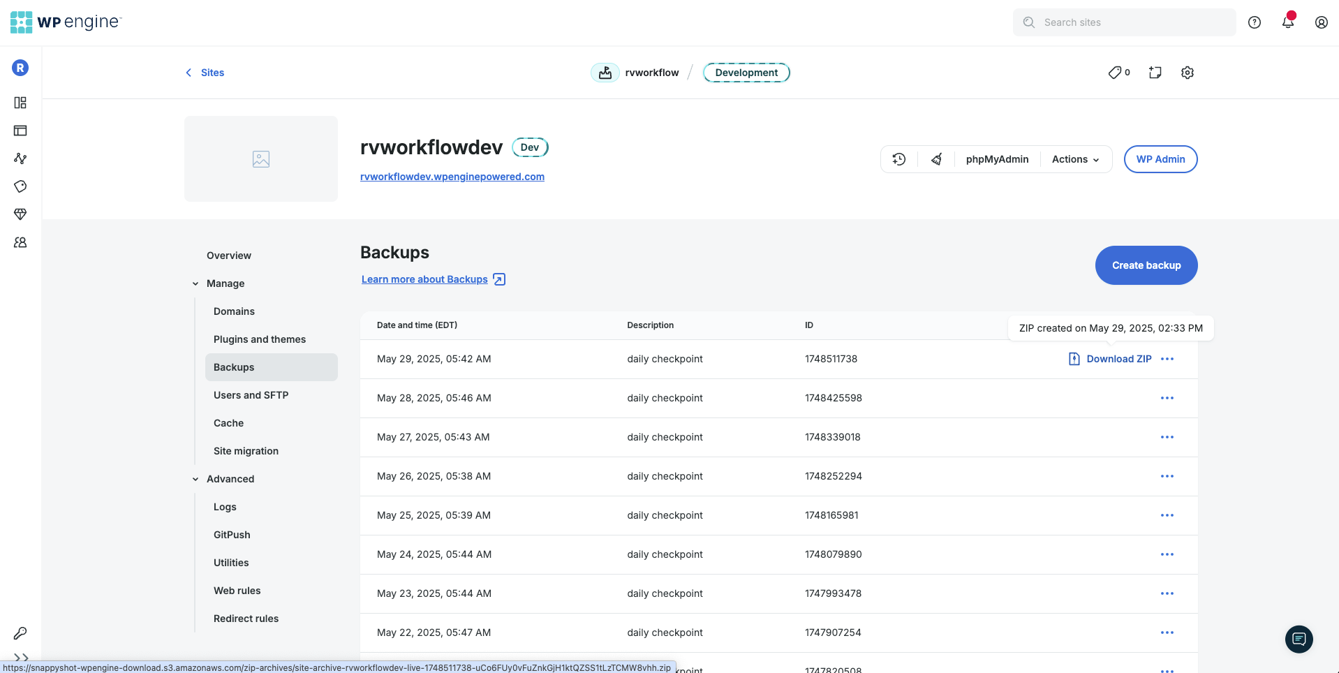
Task: Open more options for May 25 backup
Action: [x=1167, y=515]
